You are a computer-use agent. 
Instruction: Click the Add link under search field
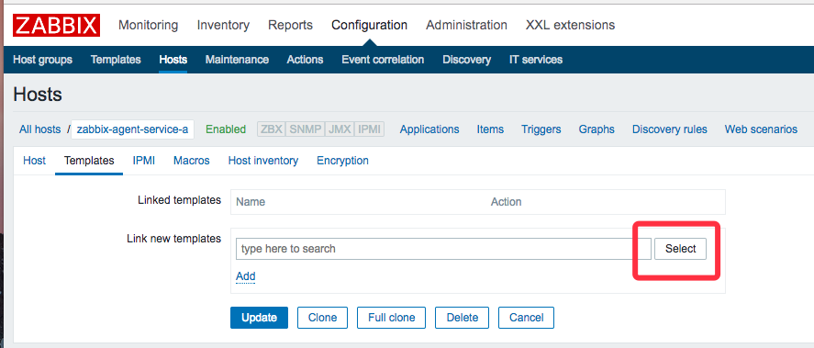pos(246,276)
